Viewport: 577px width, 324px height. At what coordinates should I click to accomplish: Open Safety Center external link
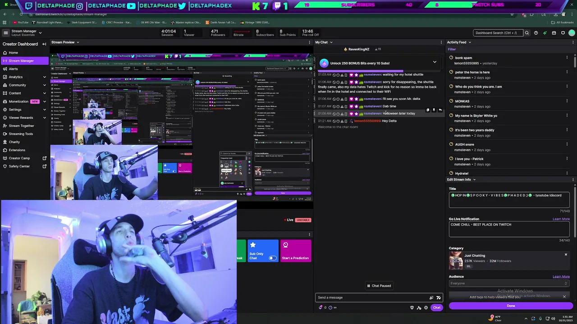coord(45,166)
